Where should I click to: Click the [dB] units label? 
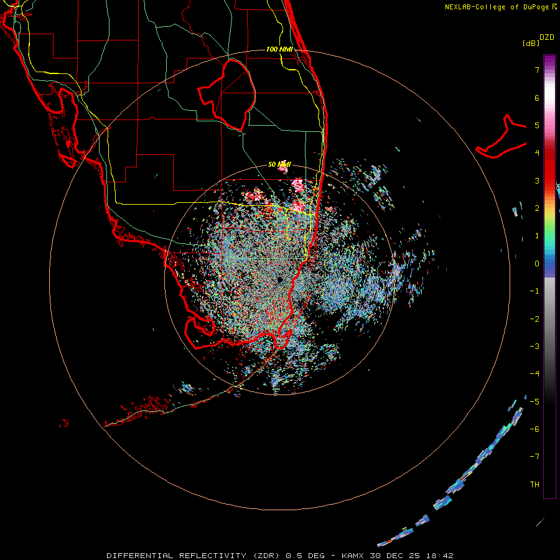point(531,43)
